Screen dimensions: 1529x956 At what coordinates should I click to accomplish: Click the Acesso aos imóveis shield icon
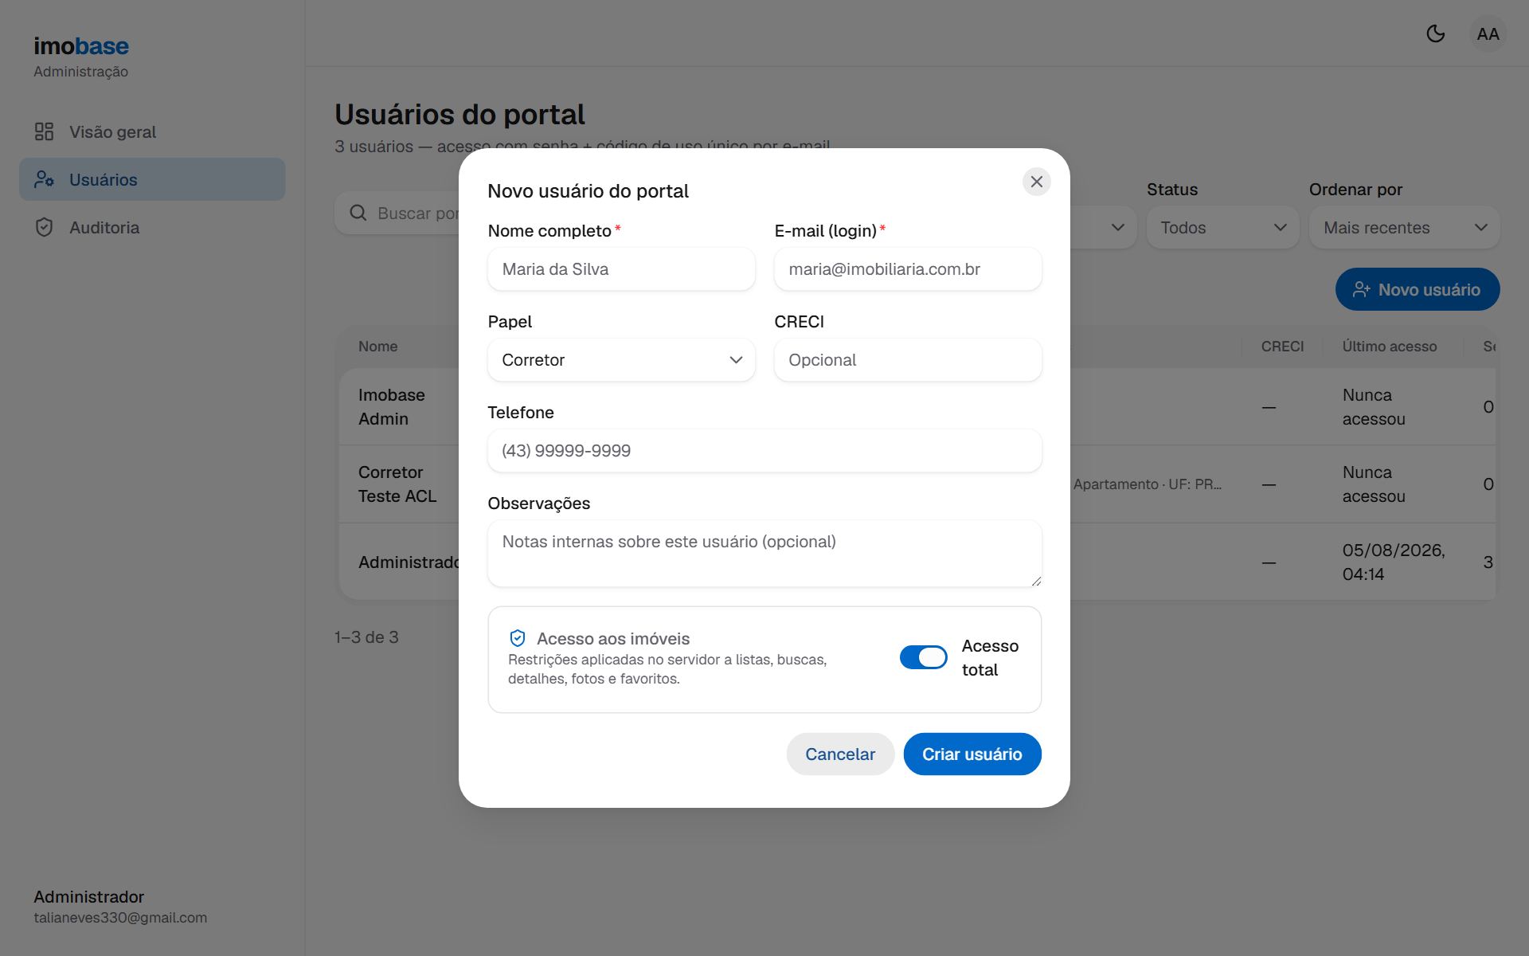[518, 638]
